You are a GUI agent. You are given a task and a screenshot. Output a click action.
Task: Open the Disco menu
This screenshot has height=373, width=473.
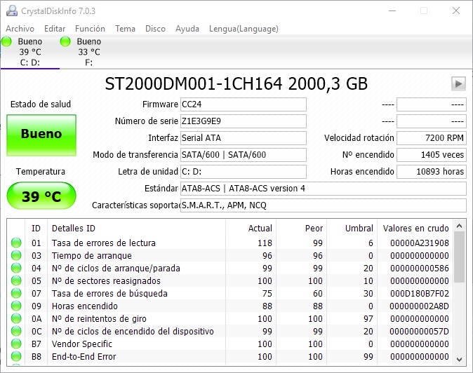[x=155, y=29]
